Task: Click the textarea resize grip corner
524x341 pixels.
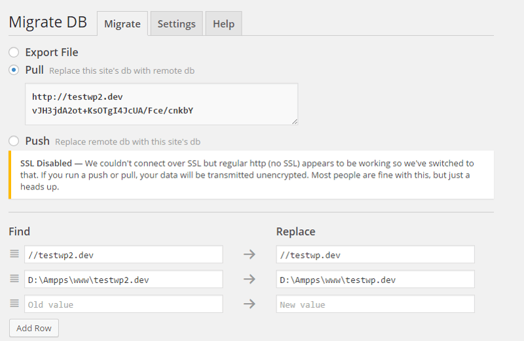Action: 294,122
